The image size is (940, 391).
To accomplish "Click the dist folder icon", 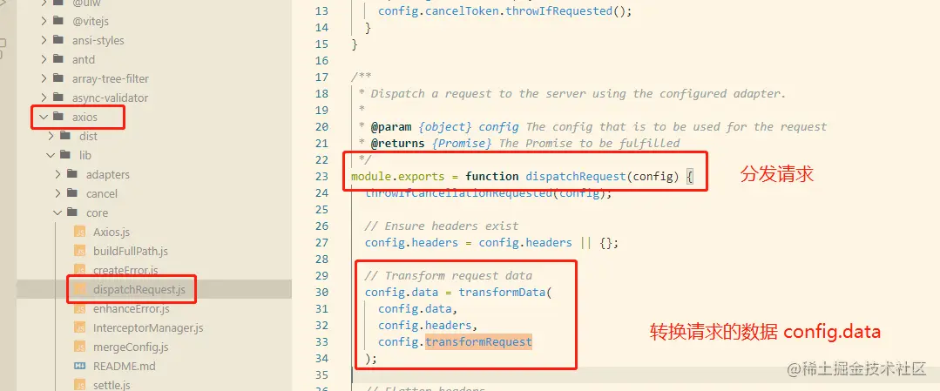I will [65, 136].
